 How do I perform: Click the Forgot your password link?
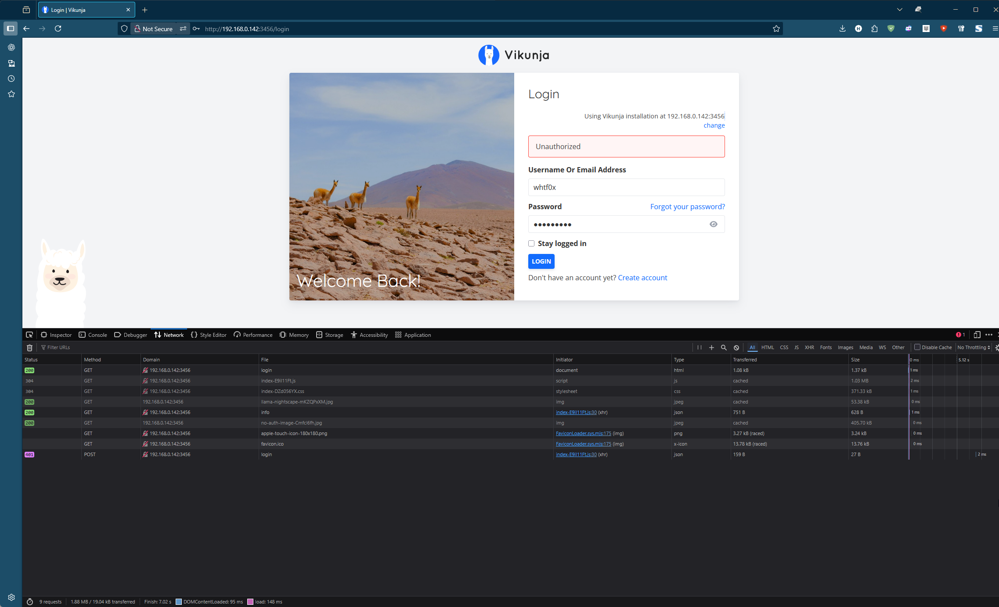coord(687,207)
